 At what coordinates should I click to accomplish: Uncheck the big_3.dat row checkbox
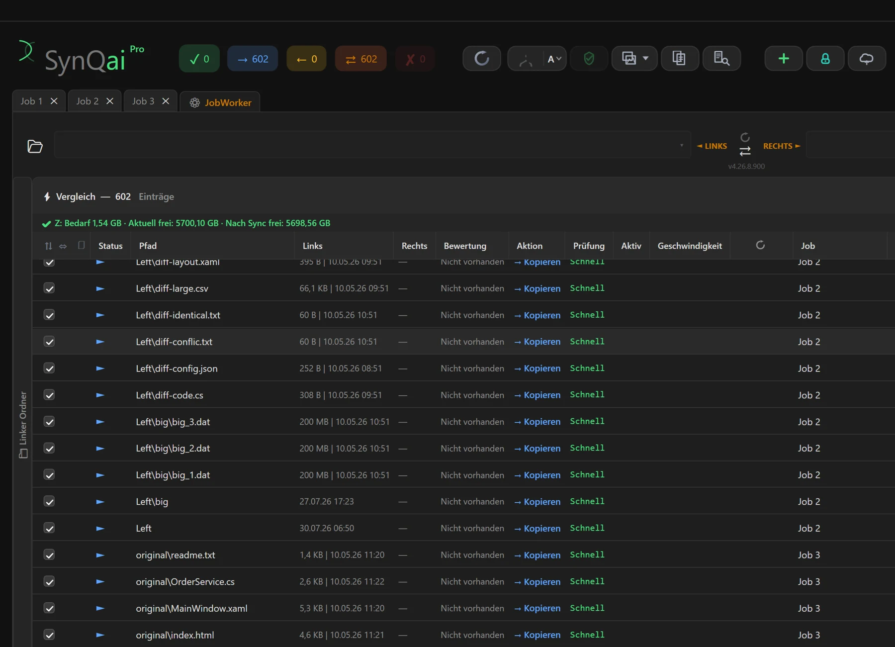(49, 422)
